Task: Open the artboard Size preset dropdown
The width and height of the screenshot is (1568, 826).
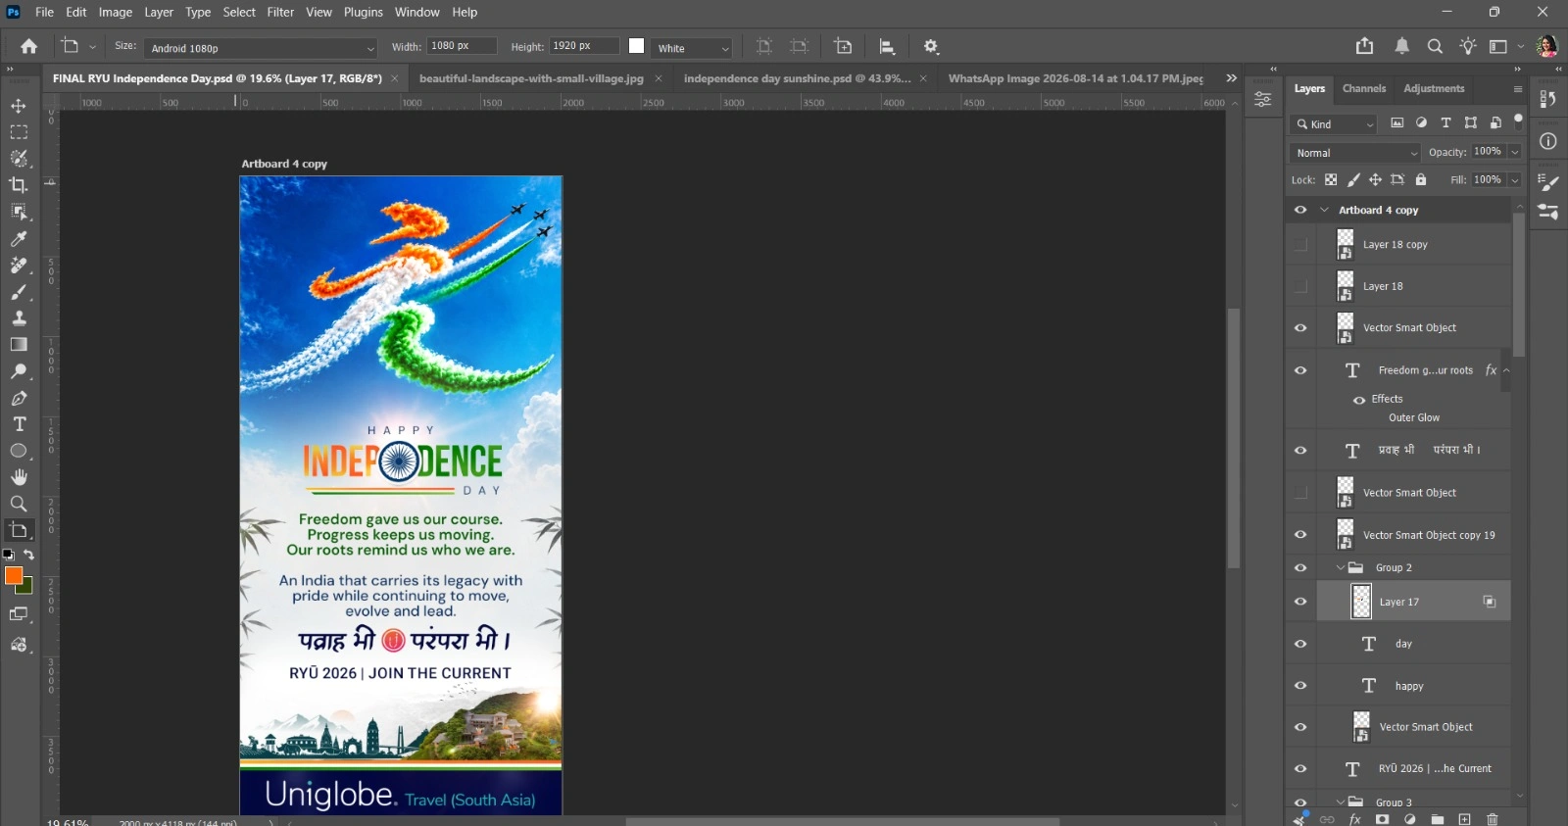Action: [x=261, y=48]
